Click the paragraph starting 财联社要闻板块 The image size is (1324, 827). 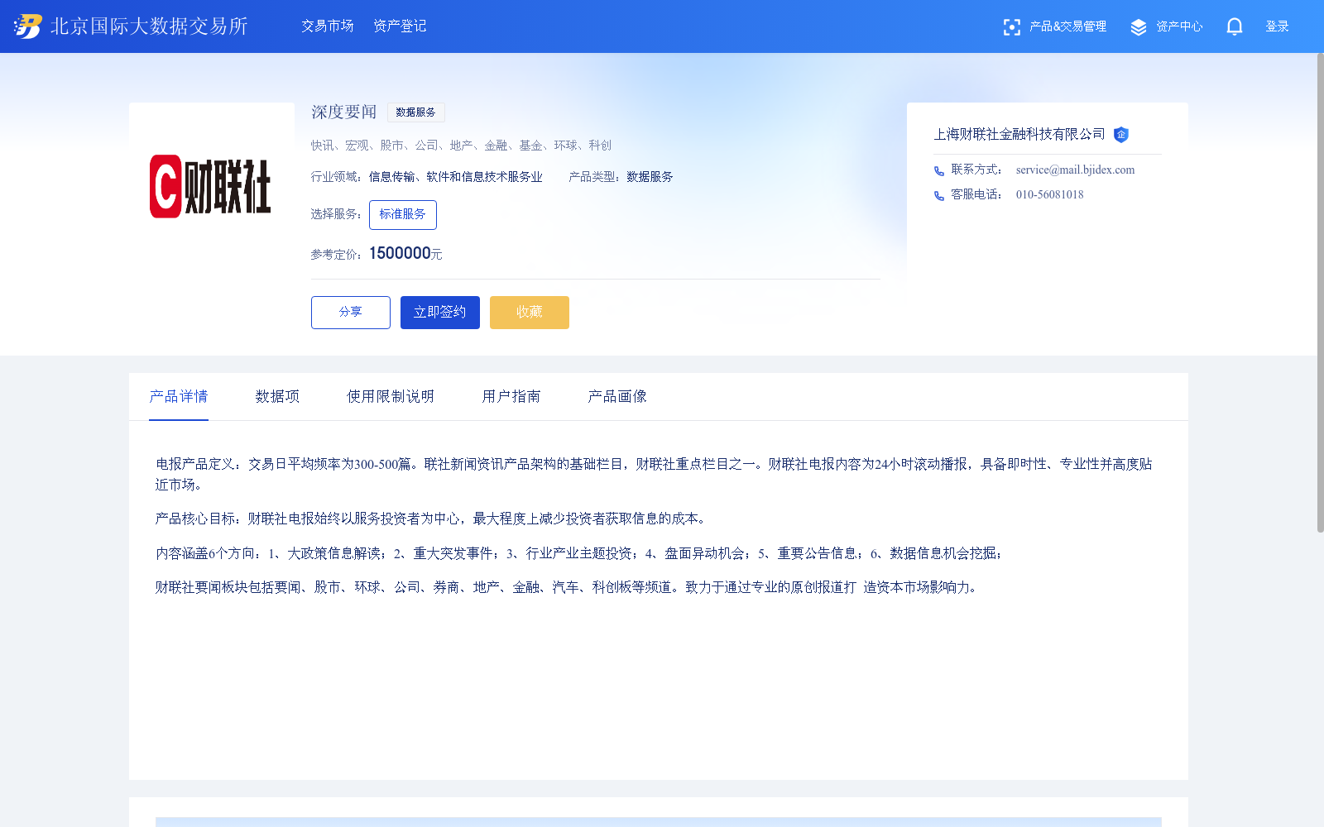(569, 588)
